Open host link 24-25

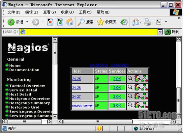click(x=77, y=79)
